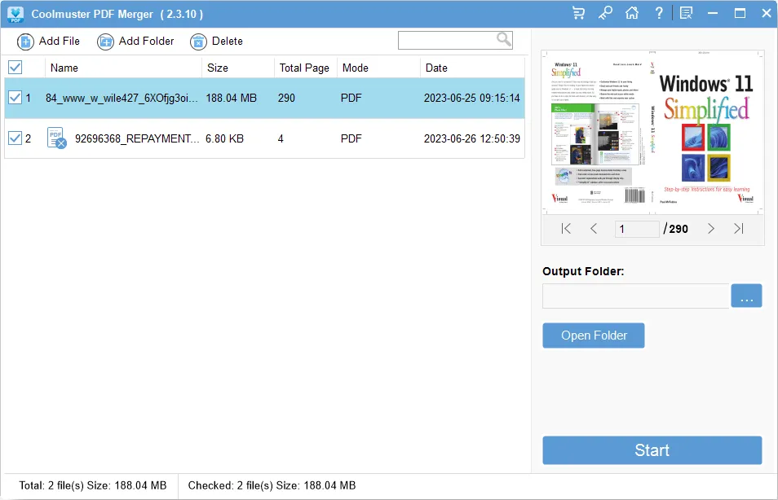Go to the next preview page
778x500 pixels.
(x=711, y=229)
